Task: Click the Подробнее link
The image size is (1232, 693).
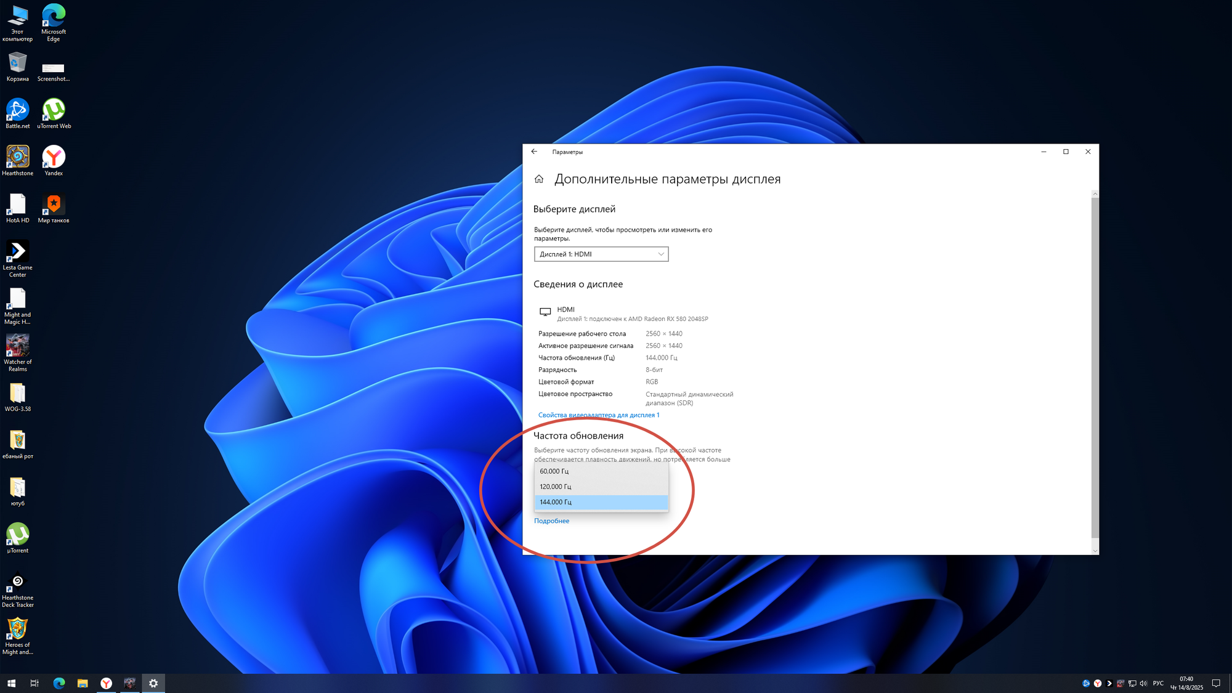Action: (x=551, y=521)
